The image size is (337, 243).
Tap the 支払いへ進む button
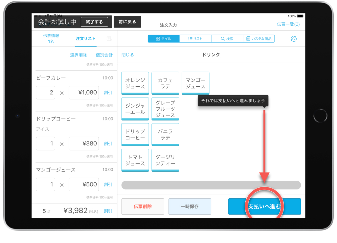(264, 207)
